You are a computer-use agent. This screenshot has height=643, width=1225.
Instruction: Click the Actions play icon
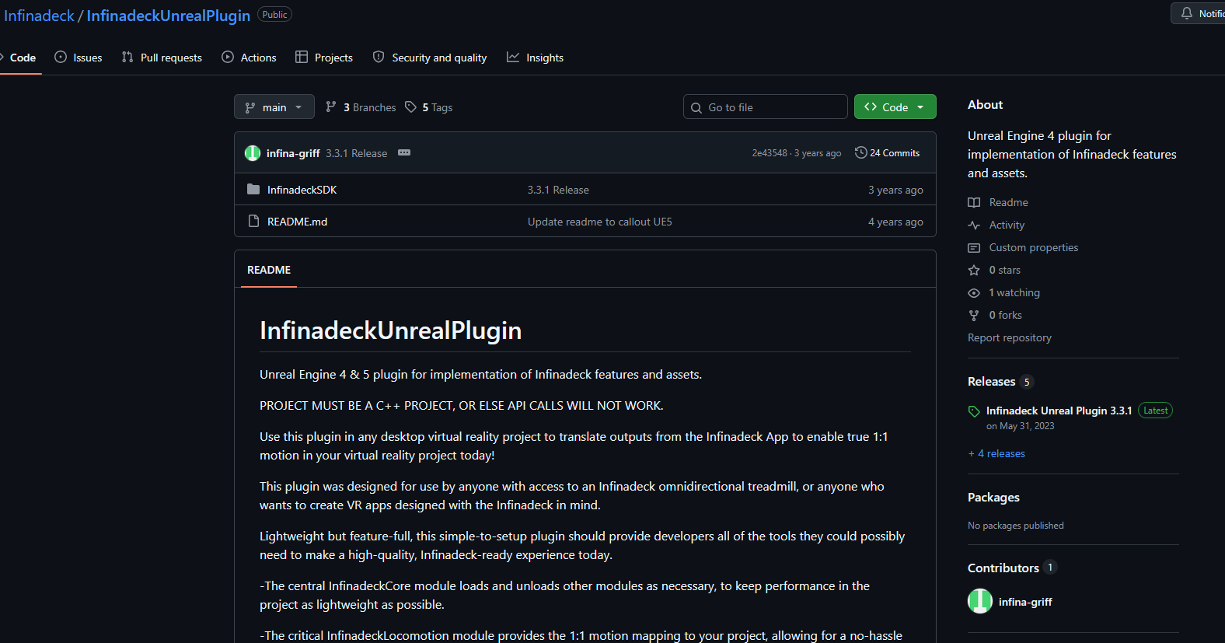[x=228, y=57]
